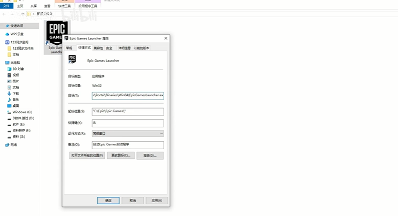398x216 pixels.
Task: Switch to the 兼容性 tab
Action: tap(98, 48)
